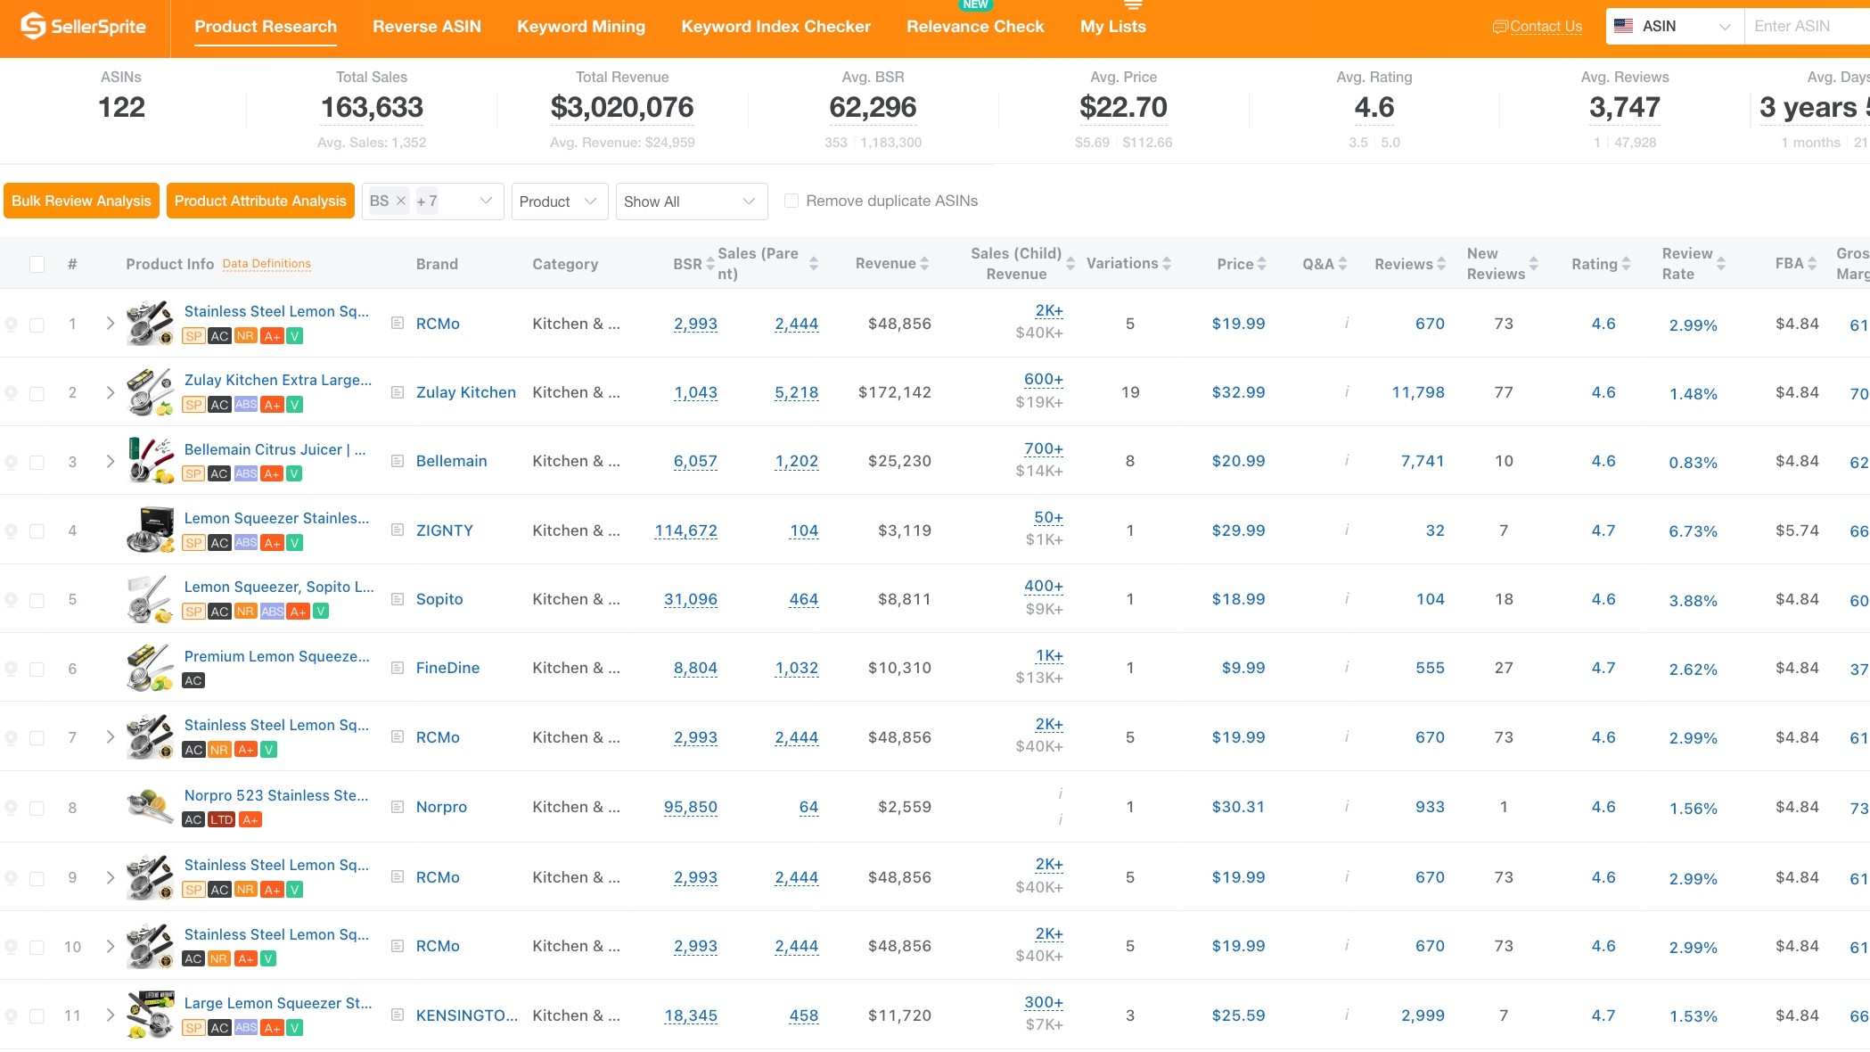Enable Remove duplicate ASINs checkbox
Image resolution: width=1870 pixels, height=1052 pixels.
(791, 201)
